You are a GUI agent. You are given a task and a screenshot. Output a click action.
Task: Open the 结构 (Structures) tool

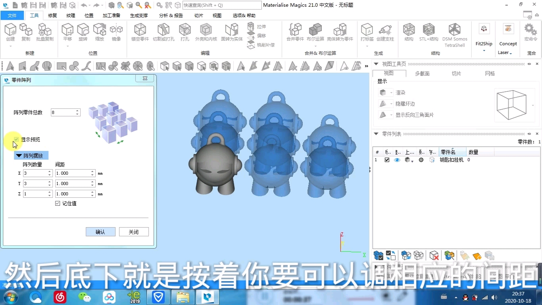click(409, 32)
